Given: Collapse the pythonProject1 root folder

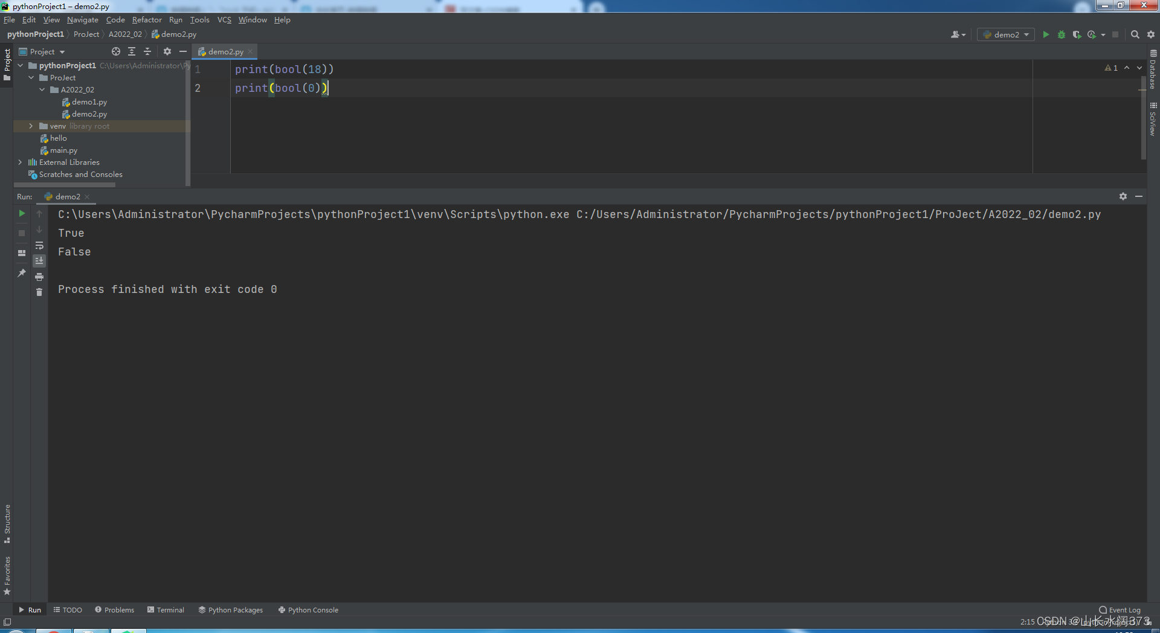Looking at the screenshot, I should point(21,65).
